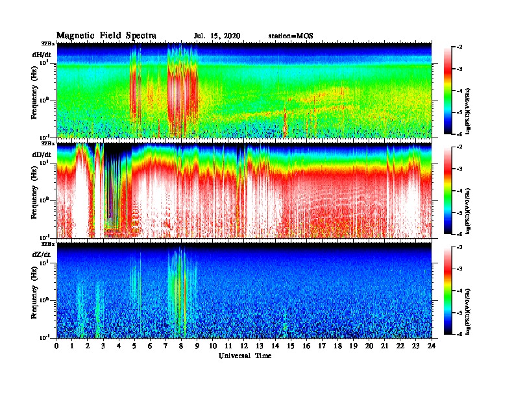Click the dZ/dt spectrogram plot area
Screen dimensions: 514x397
tap(244, 291)
